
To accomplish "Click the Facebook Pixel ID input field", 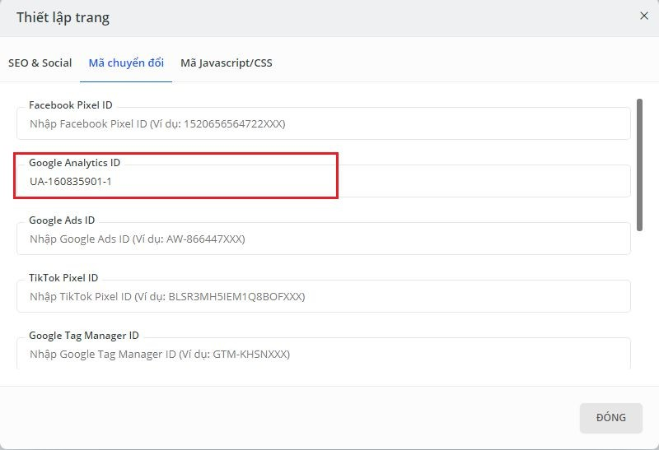I will tap(323, 124).
